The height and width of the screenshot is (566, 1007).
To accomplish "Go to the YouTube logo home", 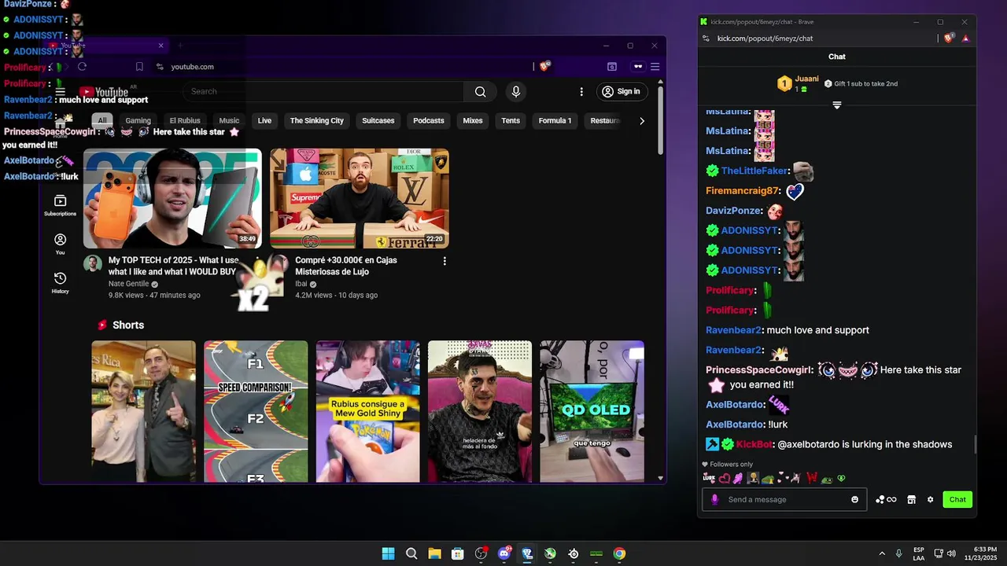I will (103, 92).
